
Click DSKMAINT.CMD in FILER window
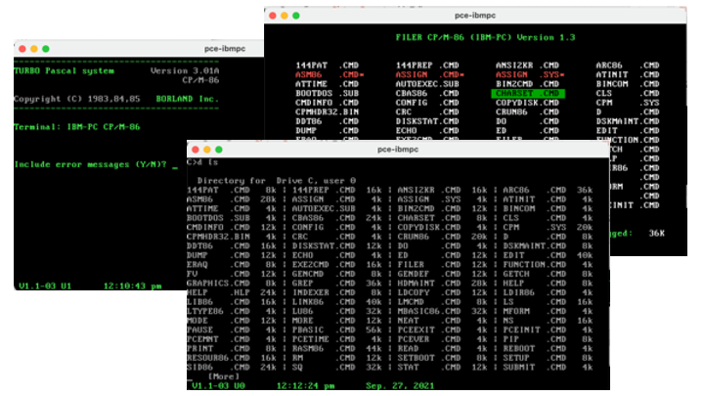pyautogui.click(x=627, y=121)
